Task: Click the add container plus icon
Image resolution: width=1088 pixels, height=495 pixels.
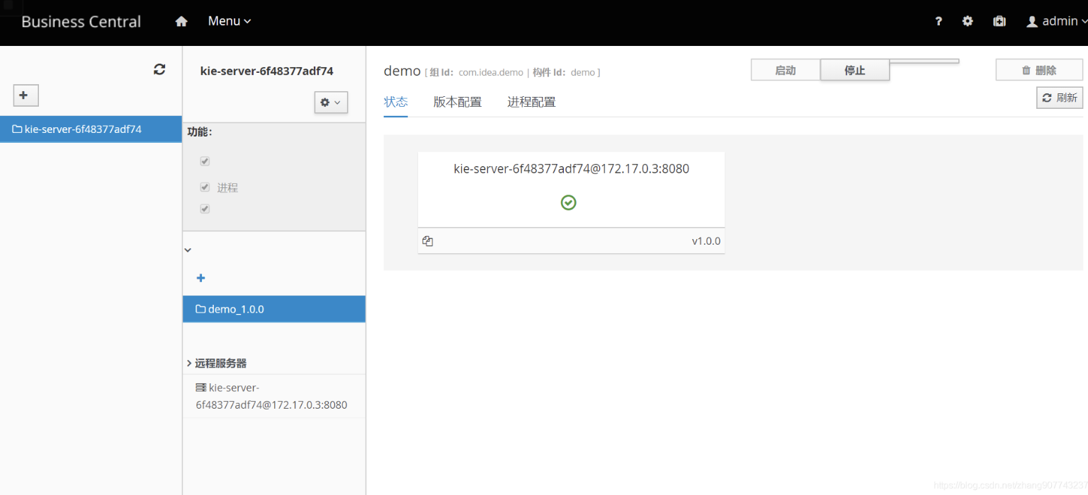Action: [x=200, y=278]
